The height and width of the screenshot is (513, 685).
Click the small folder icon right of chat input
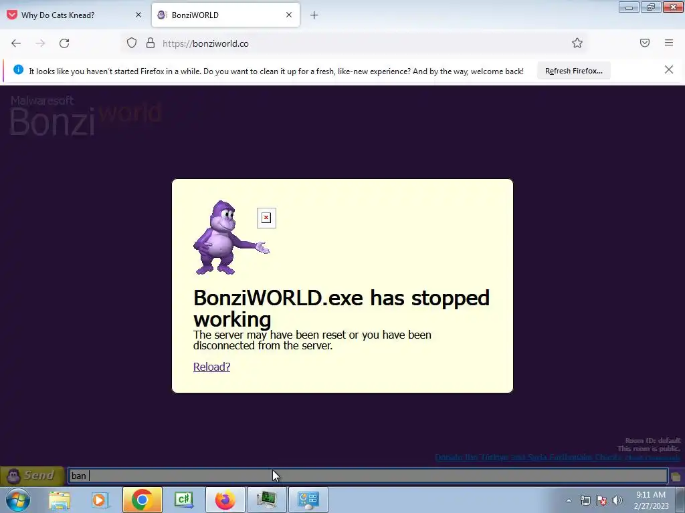676,476
